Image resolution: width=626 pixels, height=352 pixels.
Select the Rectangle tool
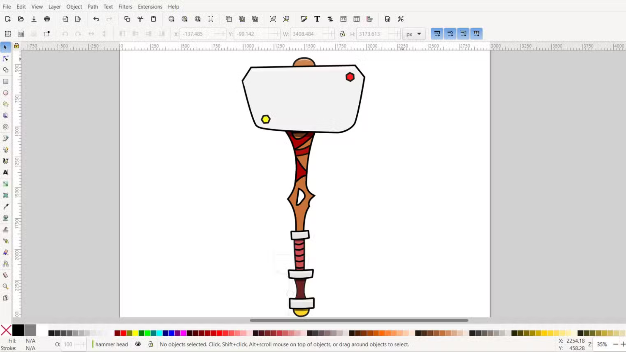click(x=6, y=81)
